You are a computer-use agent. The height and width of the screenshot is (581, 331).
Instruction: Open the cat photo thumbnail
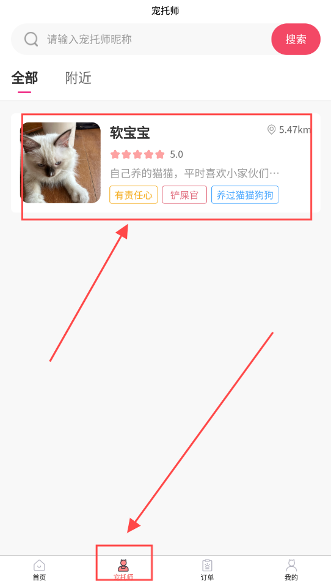(60, 163)
